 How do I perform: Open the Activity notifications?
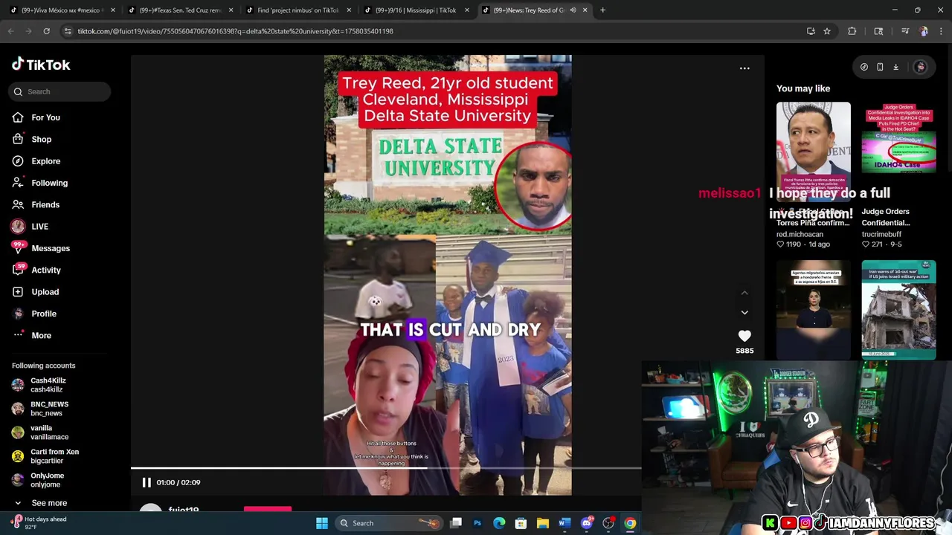46,270
